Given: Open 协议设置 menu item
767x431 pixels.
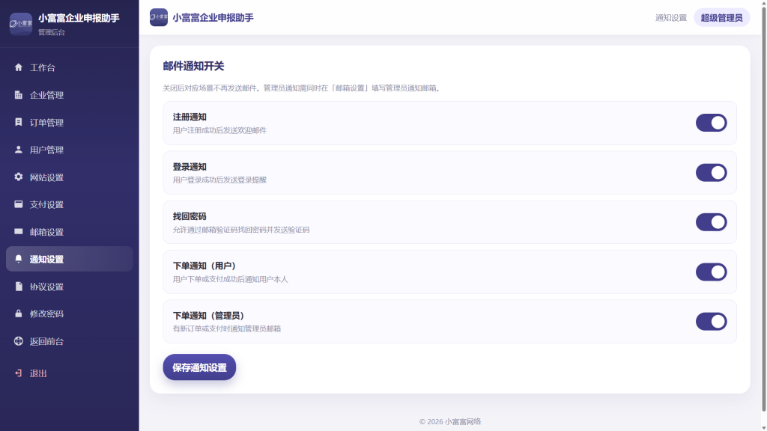Looking at the screenshot, I should pos(70,287).
